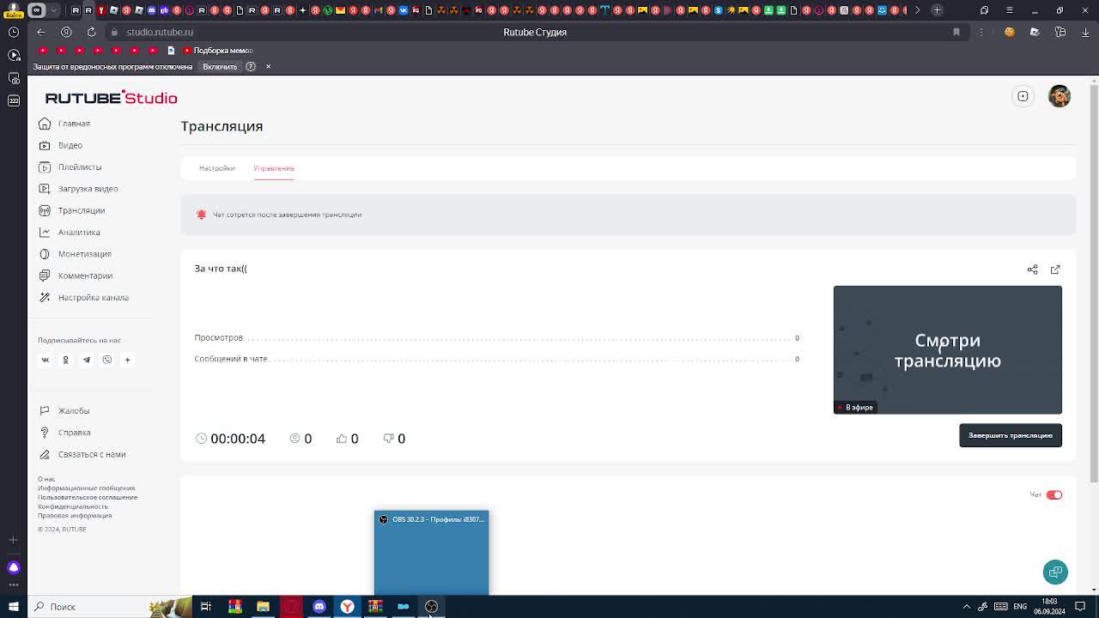Open Discord from the taskbar
The height and width of the screenshot is (618, 1099).
[x=319, y=607]
